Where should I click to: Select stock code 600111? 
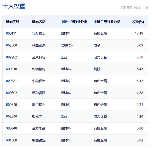(x=11, y=34)
